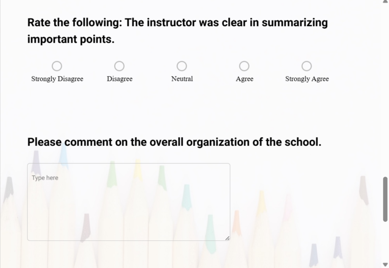Click the school organization question heading
389x268 pixels.
pos(174,142)
